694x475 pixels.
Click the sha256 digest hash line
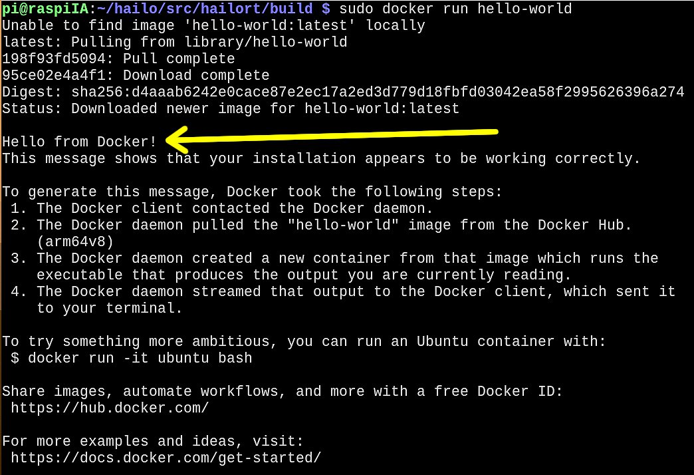click(x=342, y=92)
